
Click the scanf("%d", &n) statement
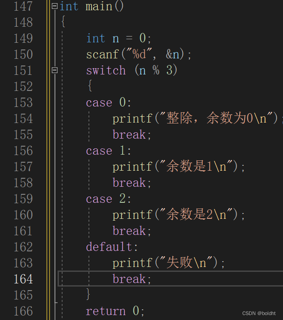138,55
